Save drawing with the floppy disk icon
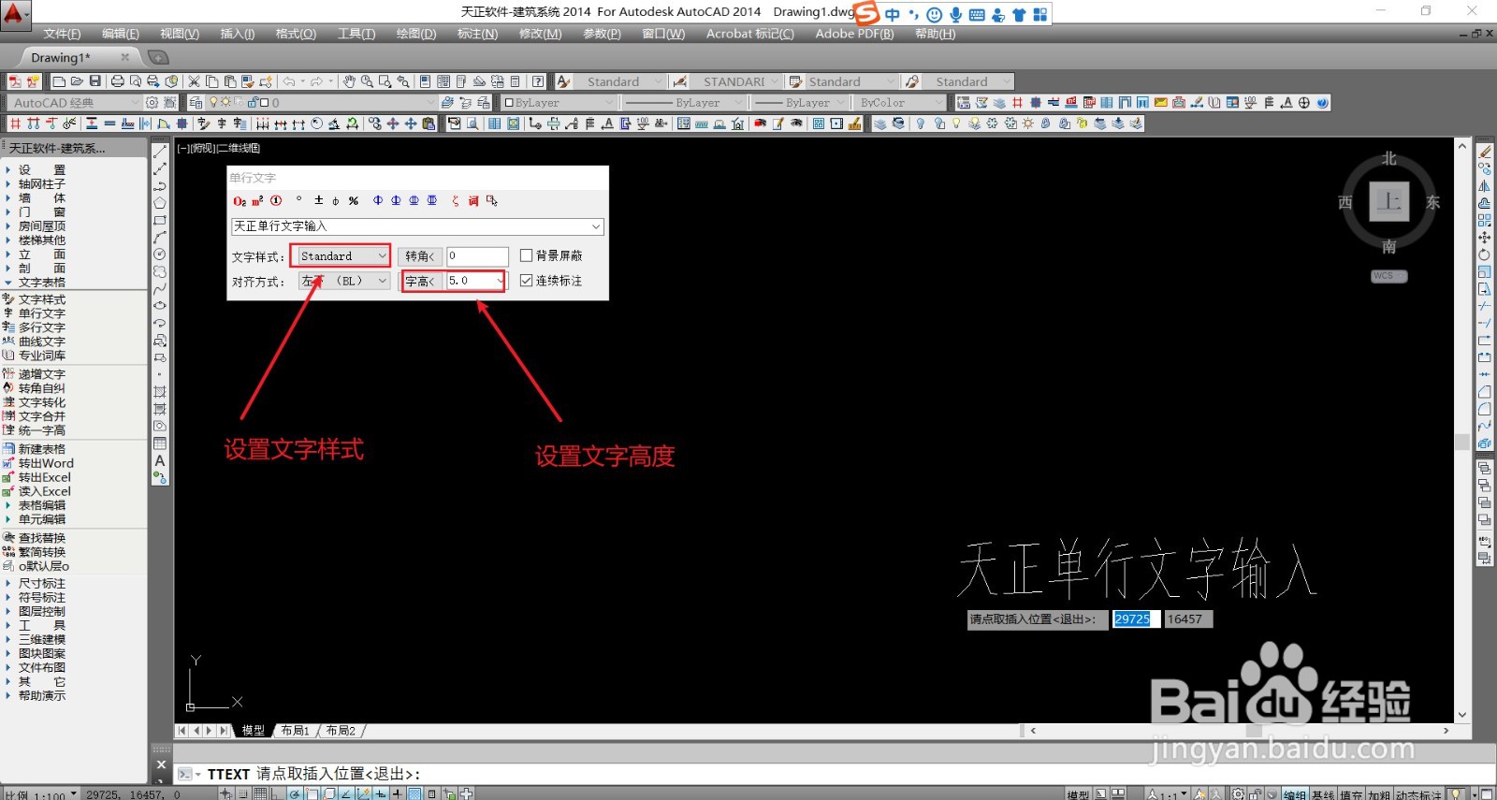 [94, 81]
